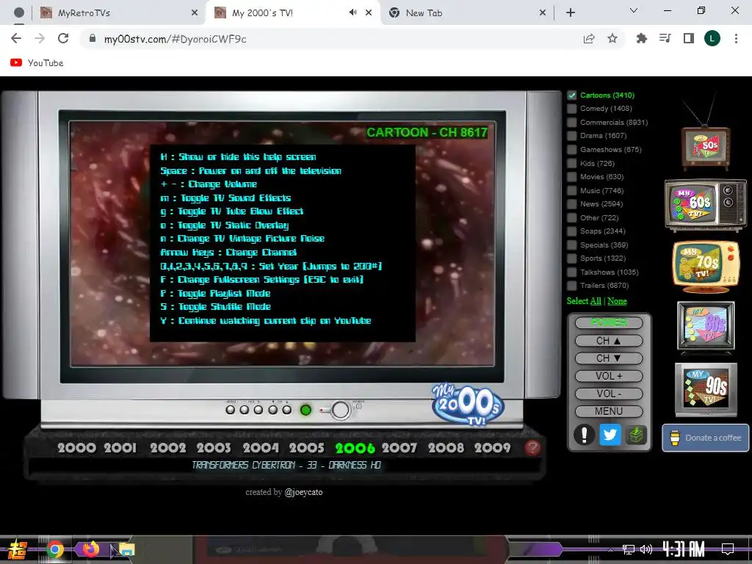Mute tab via speaker icon on tab

tap(353, 12)
